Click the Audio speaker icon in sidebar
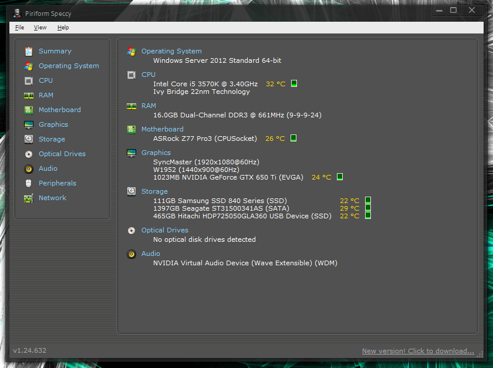 coord(29,169)
